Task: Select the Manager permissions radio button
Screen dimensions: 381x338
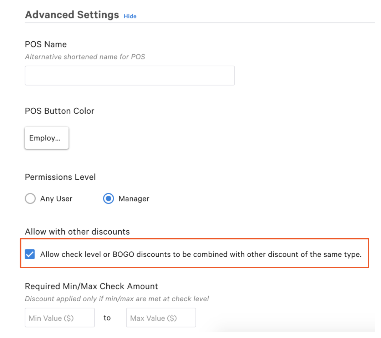Action: [x=108, y=199]
